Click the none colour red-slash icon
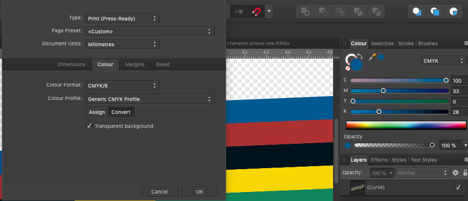Image resolution: width=468 pixels, height=201 pixels. (x=348, y=68)
